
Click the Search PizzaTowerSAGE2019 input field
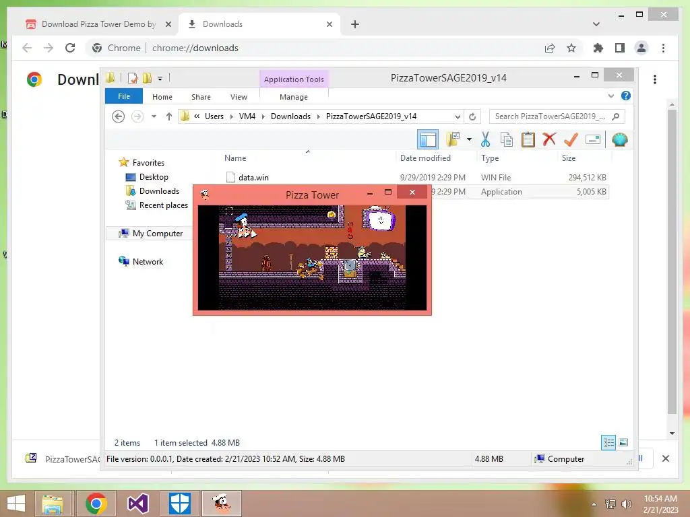(x=557, y=116)
